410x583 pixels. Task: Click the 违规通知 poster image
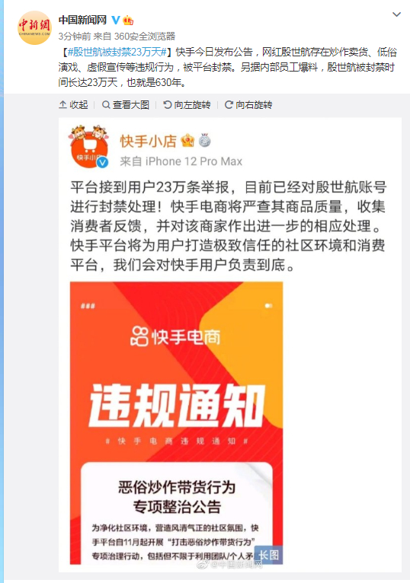pos(177,423)
